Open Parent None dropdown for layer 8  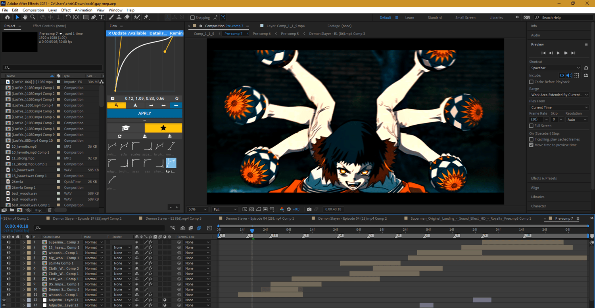[x=197, y=279]
